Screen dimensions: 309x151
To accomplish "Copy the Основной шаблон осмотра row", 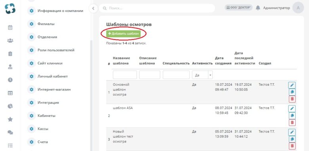I will [292, 92].
